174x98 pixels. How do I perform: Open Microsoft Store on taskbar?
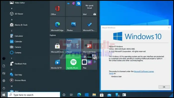(102, 95)
